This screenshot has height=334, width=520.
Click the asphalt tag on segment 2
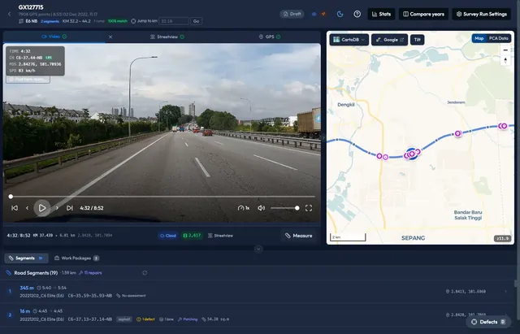[124, 319]
